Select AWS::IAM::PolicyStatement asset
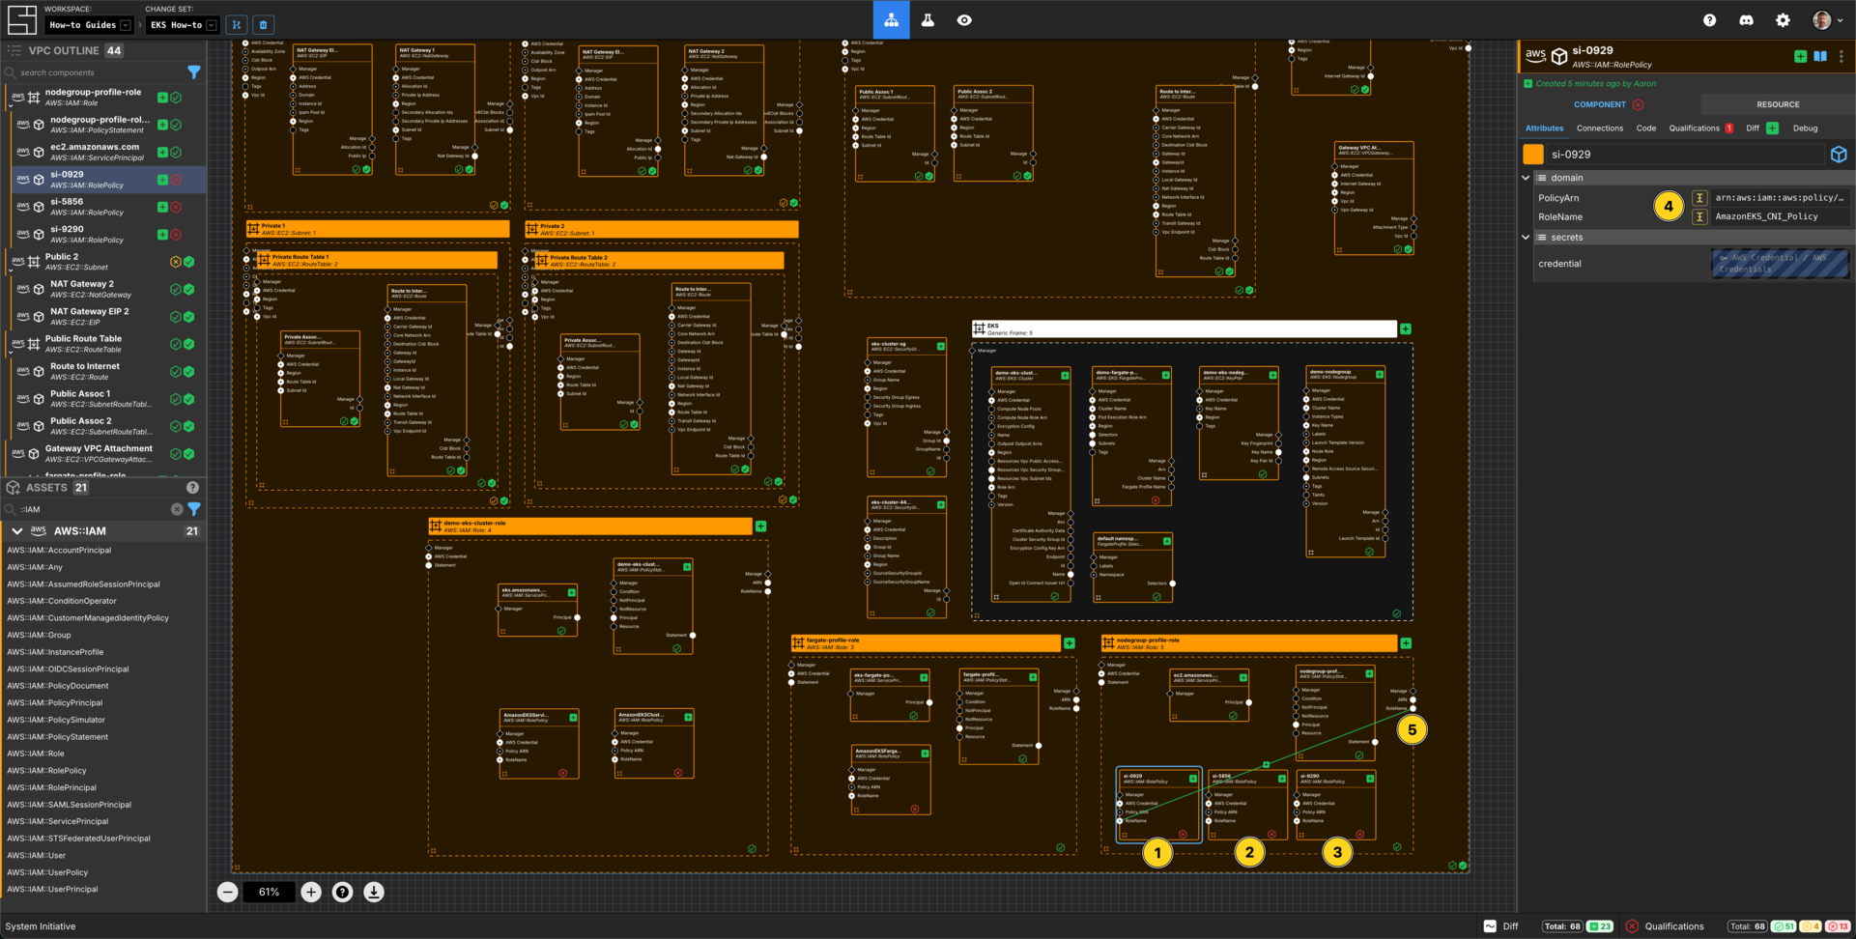The width and height of the screenshot is (1856, 939). (57, 737)
